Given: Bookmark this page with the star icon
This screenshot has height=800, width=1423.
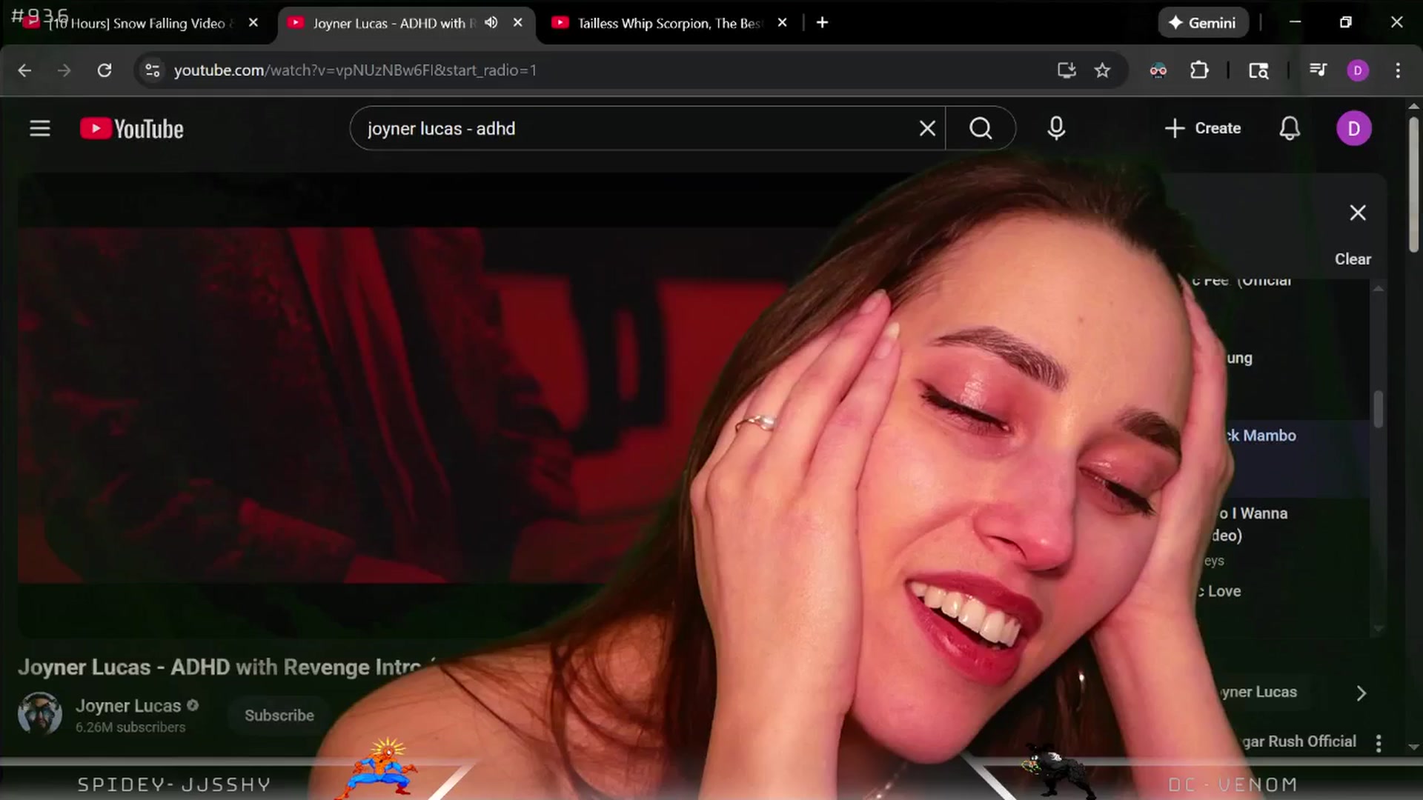Looking at the screenshot, I should tap(1103, 70).
